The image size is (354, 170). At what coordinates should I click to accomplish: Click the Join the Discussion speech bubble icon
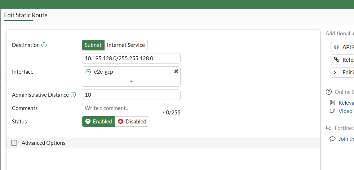point(333,139)
